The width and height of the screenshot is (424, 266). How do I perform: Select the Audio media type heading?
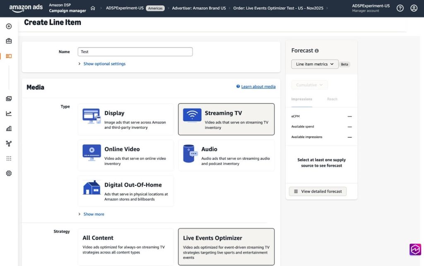click(209, 149)
